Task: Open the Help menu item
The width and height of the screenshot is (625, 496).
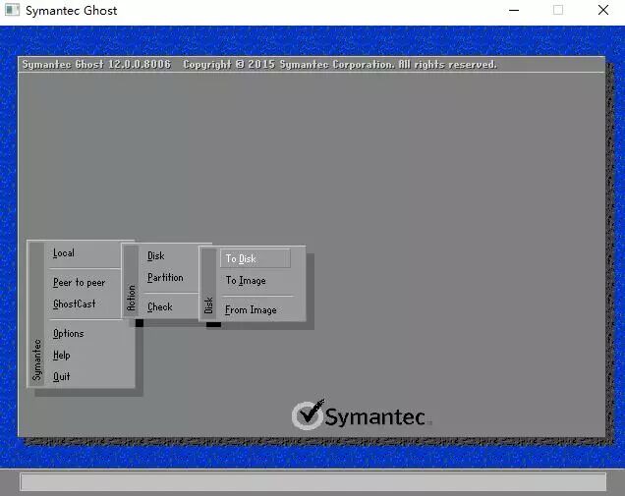Action: click(x=61, y=355)
